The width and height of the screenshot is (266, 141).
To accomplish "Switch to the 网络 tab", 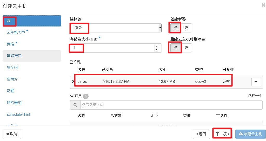I will 11,44.
